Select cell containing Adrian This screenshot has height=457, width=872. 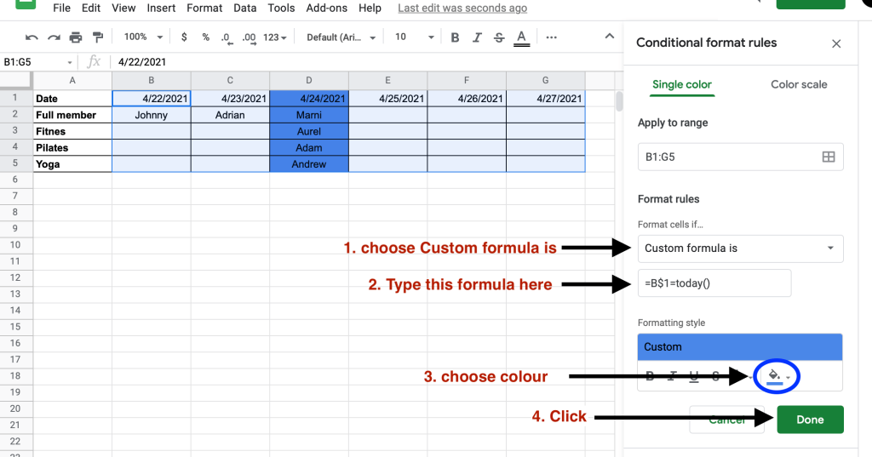230,115
